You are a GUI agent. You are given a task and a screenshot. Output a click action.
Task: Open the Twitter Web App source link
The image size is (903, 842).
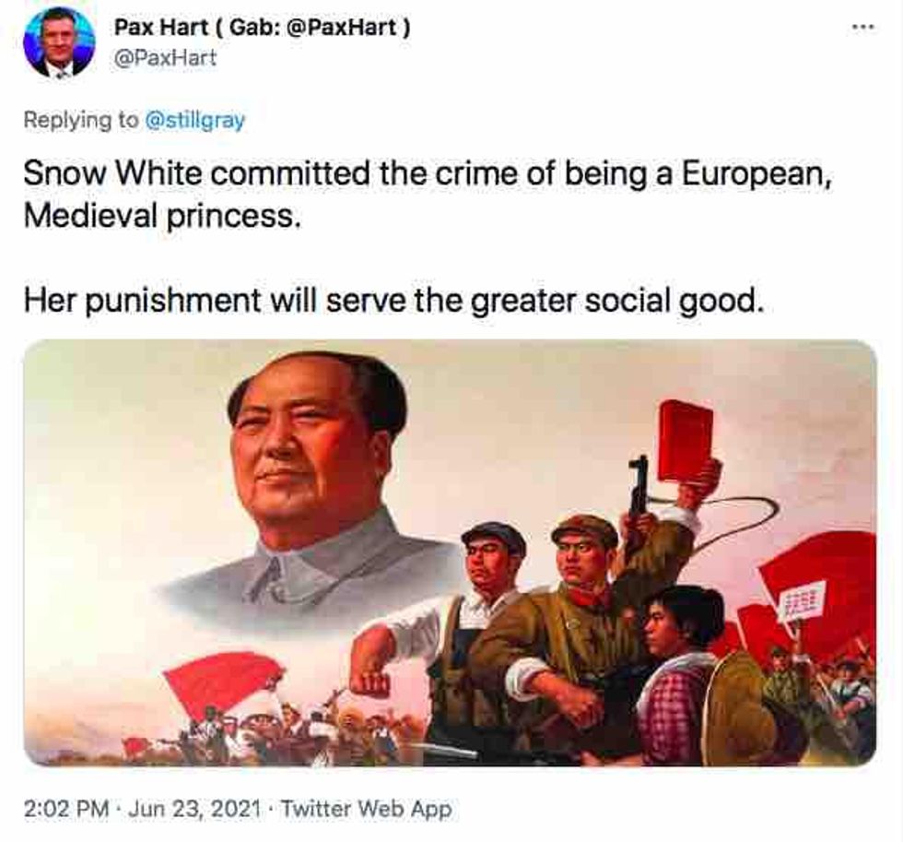366,808
